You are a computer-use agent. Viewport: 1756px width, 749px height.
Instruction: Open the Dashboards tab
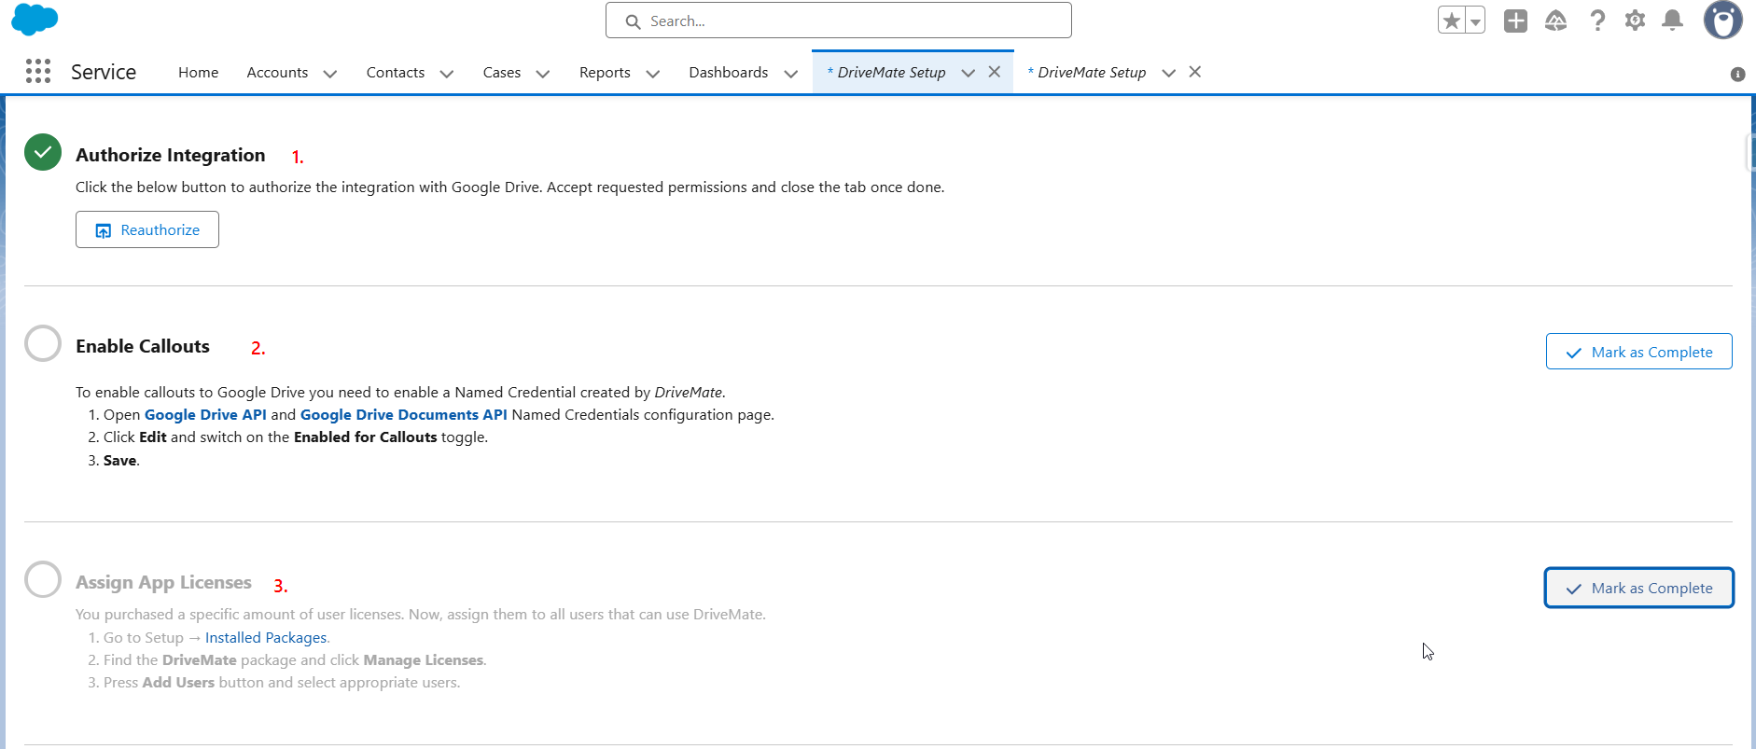(729, 72)
